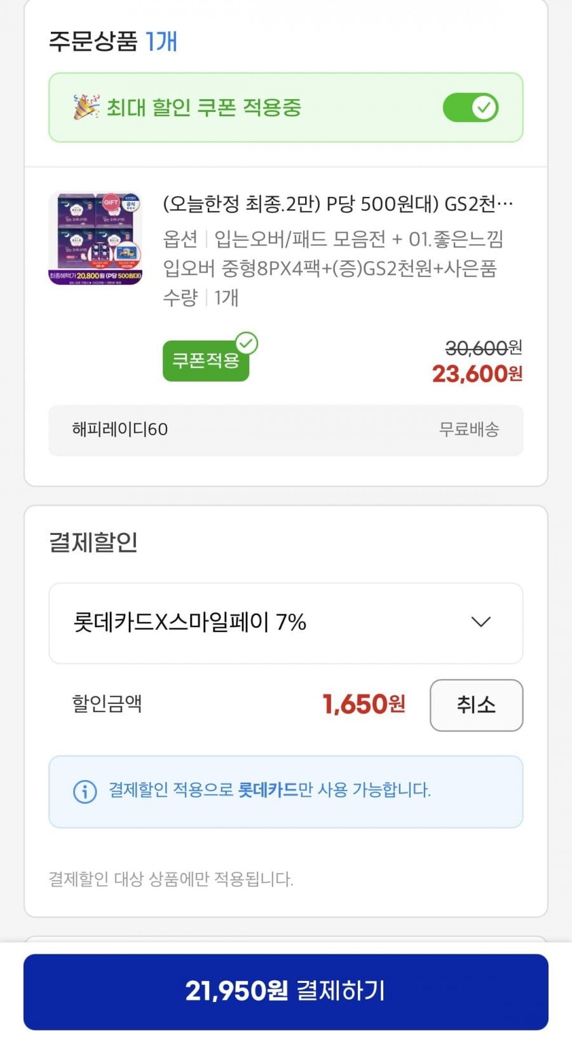Tap the 21,950원 결제하기 button

click(x=285, y=991)
